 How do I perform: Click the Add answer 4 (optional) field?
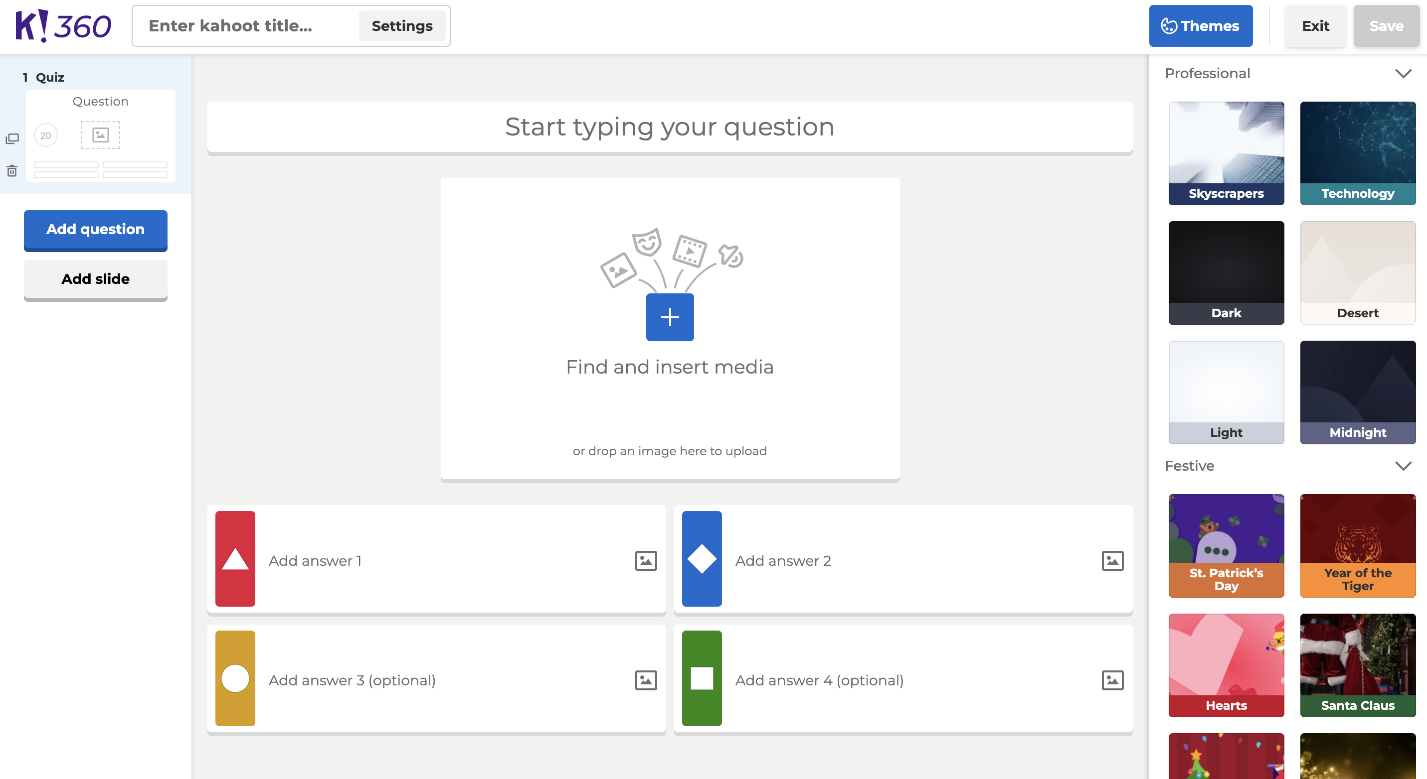(911, 680)
